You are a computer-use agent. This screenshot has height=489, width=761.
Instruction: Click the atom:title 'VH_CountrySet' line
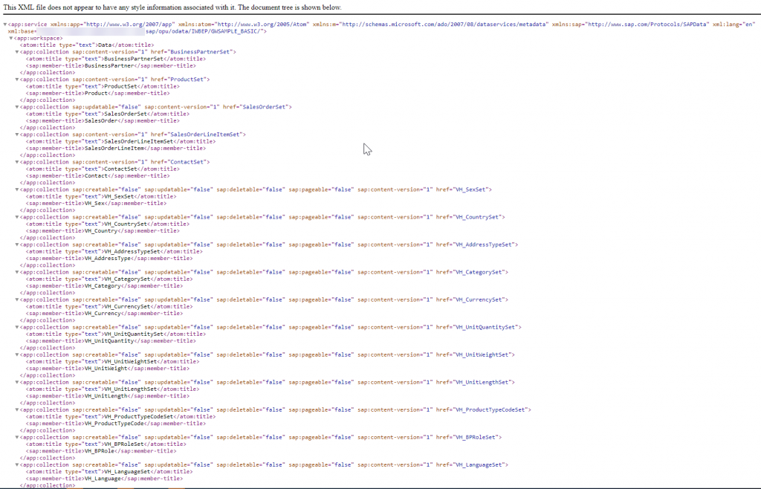tap(107, 224)
